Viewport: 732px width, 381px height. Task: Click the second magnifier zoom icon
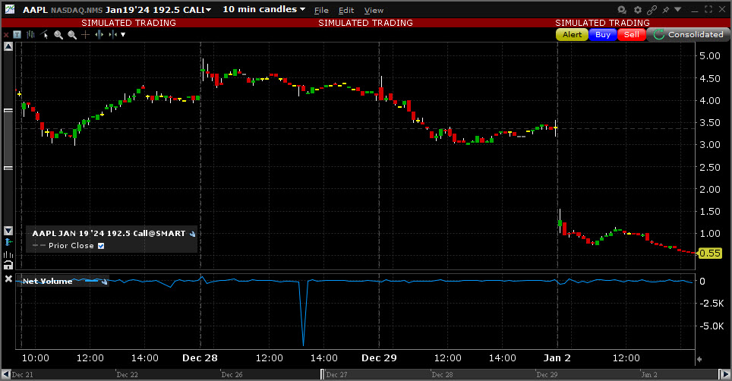[72, 34]
